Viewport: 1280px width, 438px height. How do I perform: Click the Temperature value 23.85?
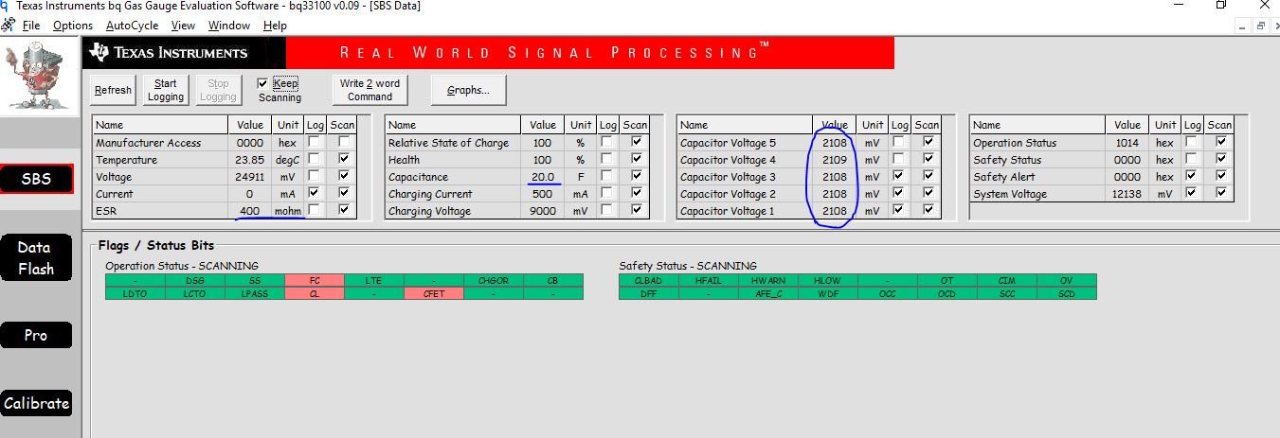tap(249, 160)
